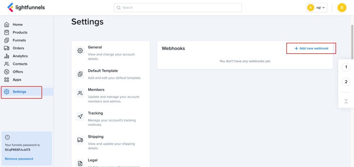This screenshot has width=354, height=167.
Task: Click the yellow R profile avatar
Action: (342, 8)
